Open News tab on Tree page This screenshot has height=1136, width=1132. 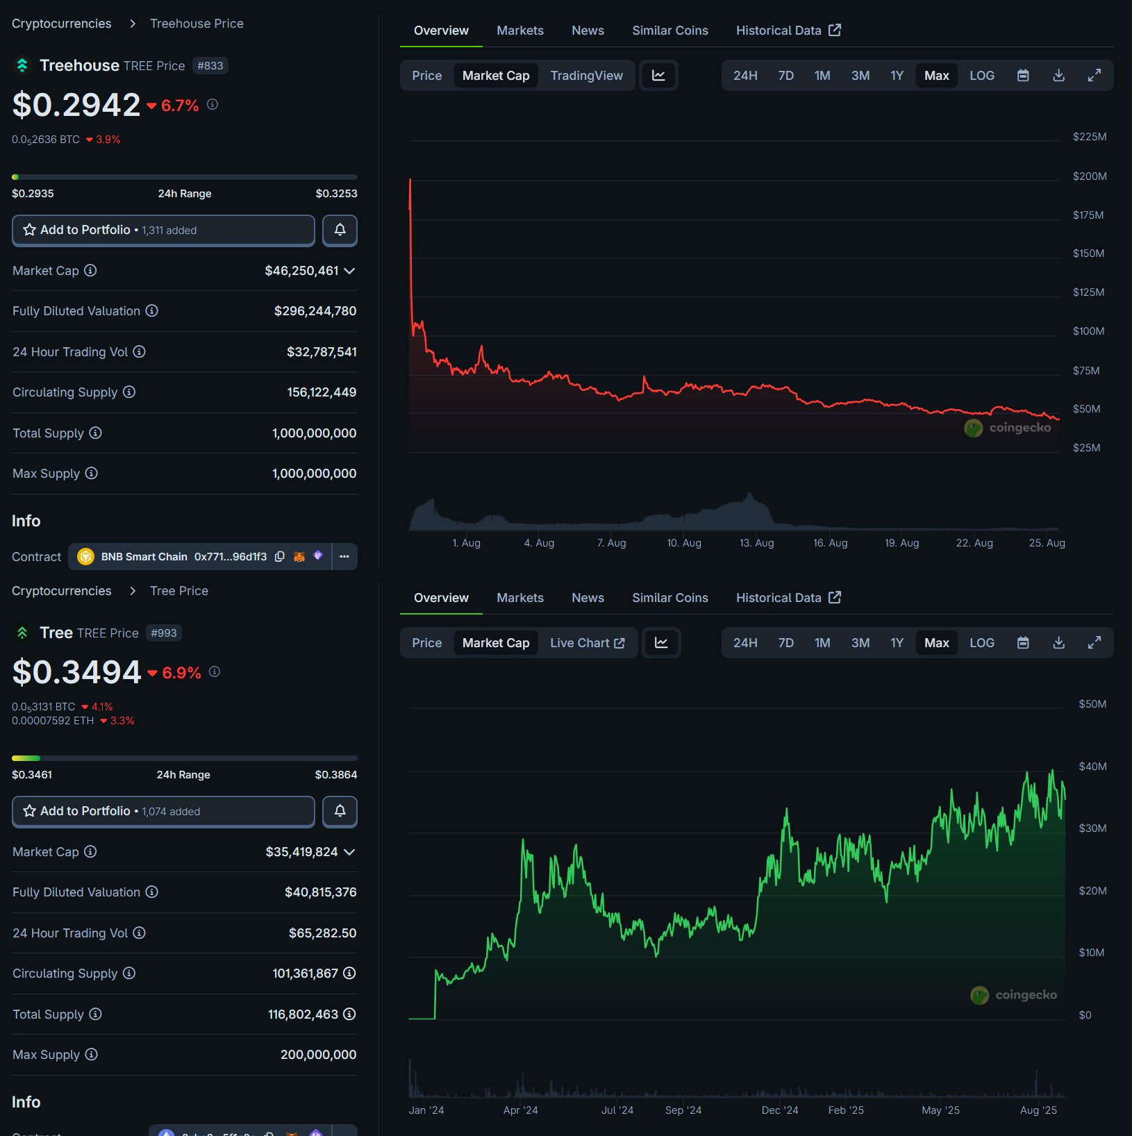coord(588,598)
